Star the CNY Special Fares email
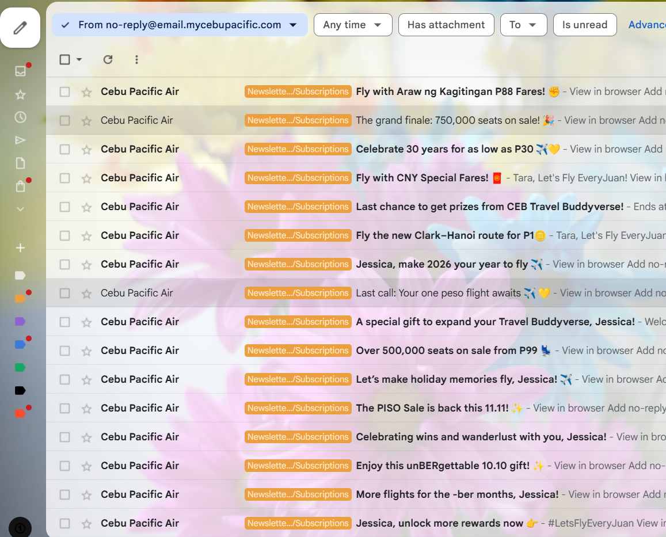666x537 pixels. 87,178
